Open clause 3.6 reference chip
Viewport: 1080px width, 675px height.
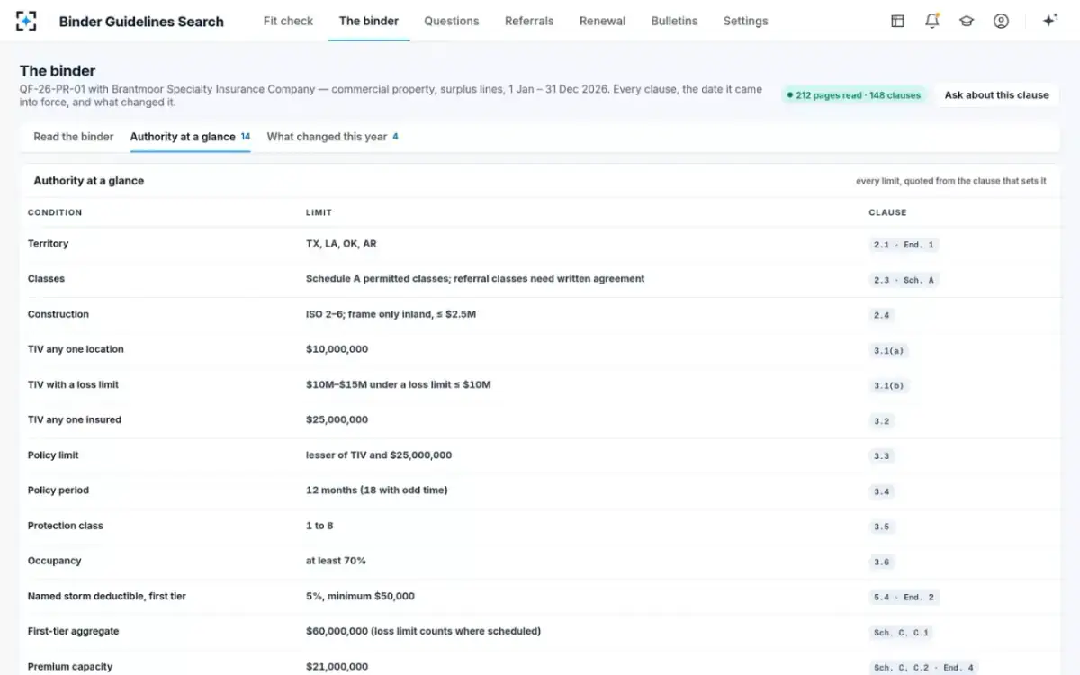[881, 562]
